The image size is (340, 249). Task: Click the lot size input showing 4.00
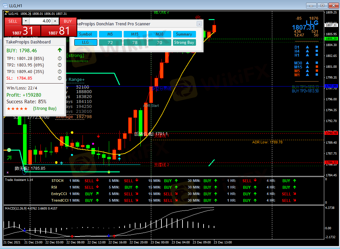(x=40, y=21)
